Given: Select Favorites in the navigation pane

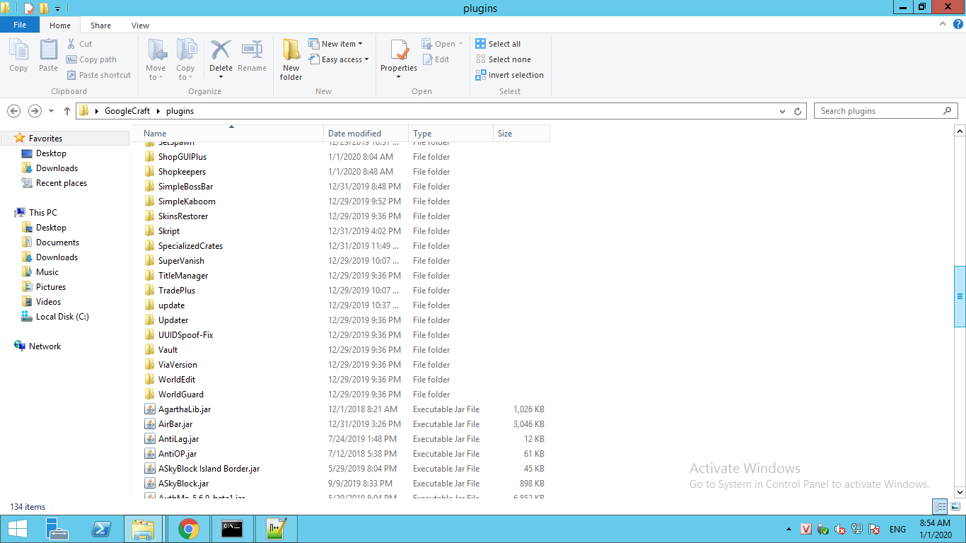Looking at the screenshot, I should (45, 139).
